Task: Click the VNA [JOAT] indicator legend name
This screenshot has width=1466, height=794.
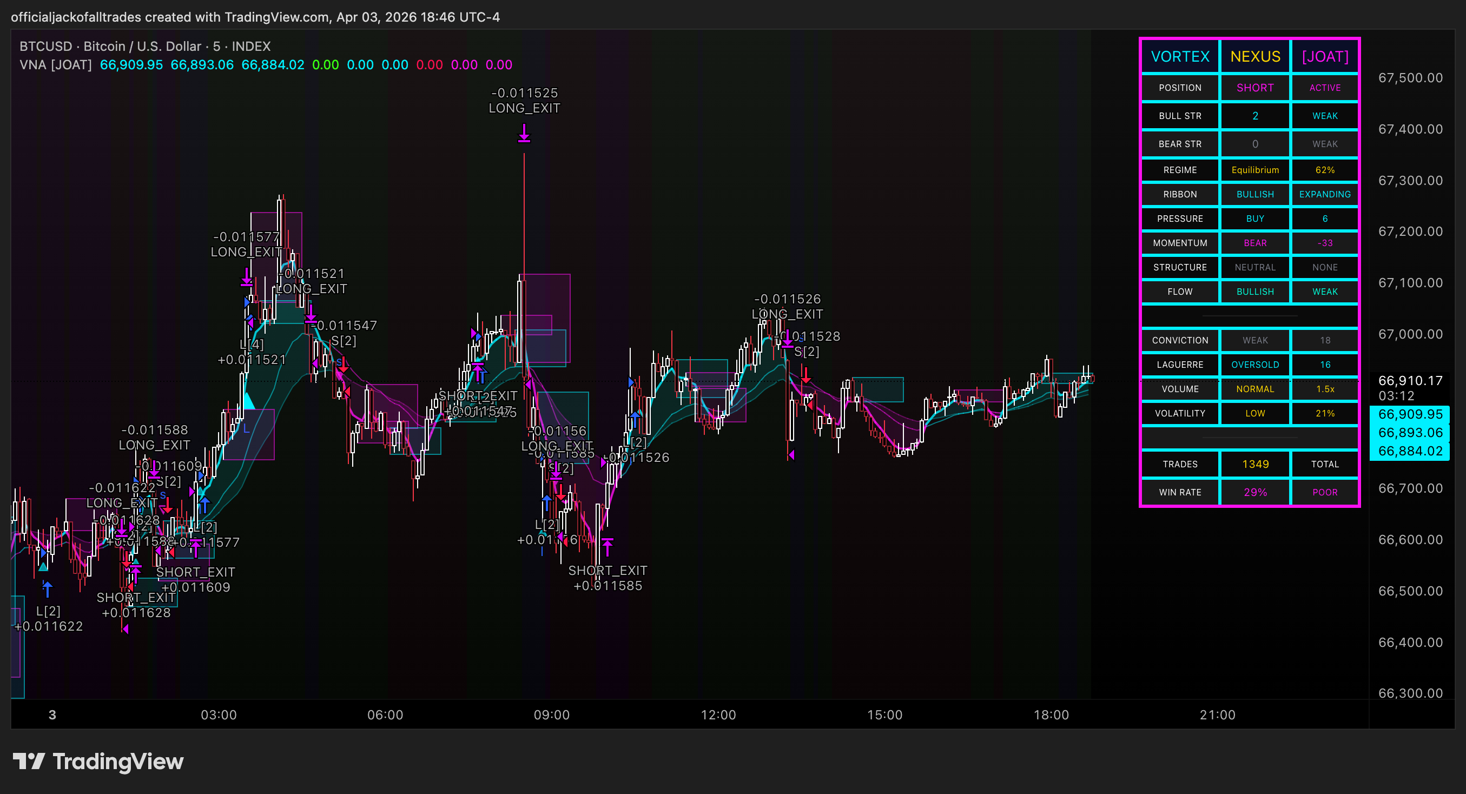Action: (56, 65)
